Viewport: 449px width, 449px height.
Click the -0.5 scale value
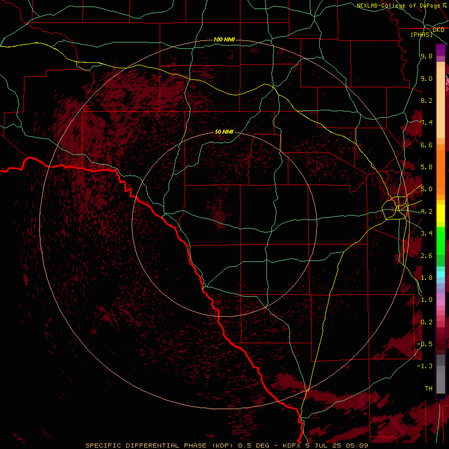[x=425, y=344]
